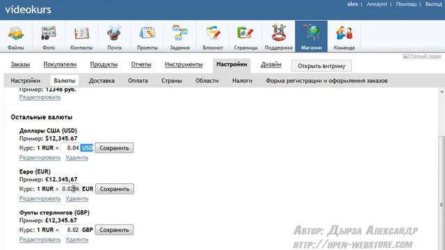The image size is (445, 250).
Task: Switch to the Инструменты tab
Action: tap(184, 65)
